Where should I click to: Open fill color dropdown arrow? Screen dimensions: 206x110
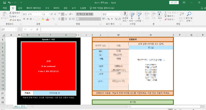pyautogui.click(x=45, y=19)
